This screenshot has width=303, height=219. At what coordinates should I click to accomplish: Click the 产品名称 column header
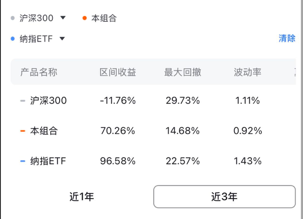pyautogui.click(x=39, y=72)
